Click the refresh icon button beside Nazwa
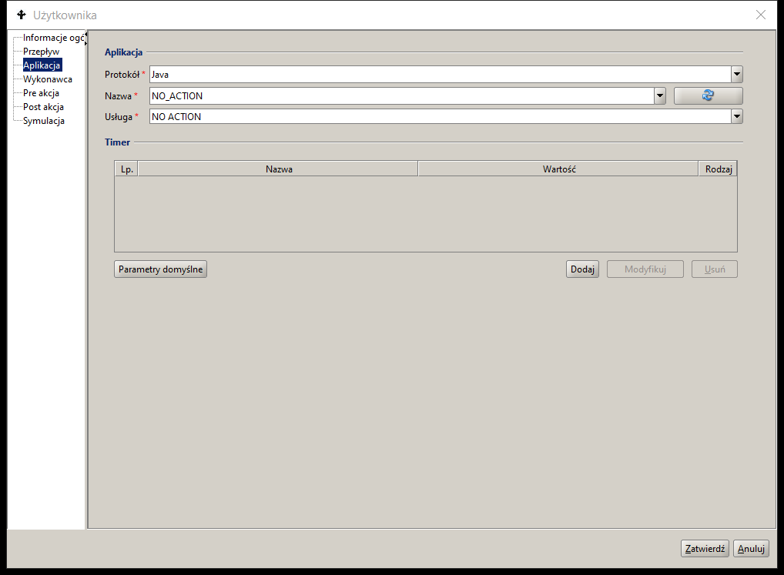Viewport: 784px width, 575px height. (x=708, y=95)
